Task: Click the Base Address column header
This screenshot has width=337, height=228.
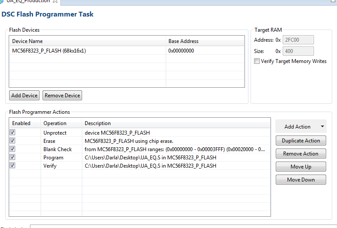Action: (x=183, y=41)
